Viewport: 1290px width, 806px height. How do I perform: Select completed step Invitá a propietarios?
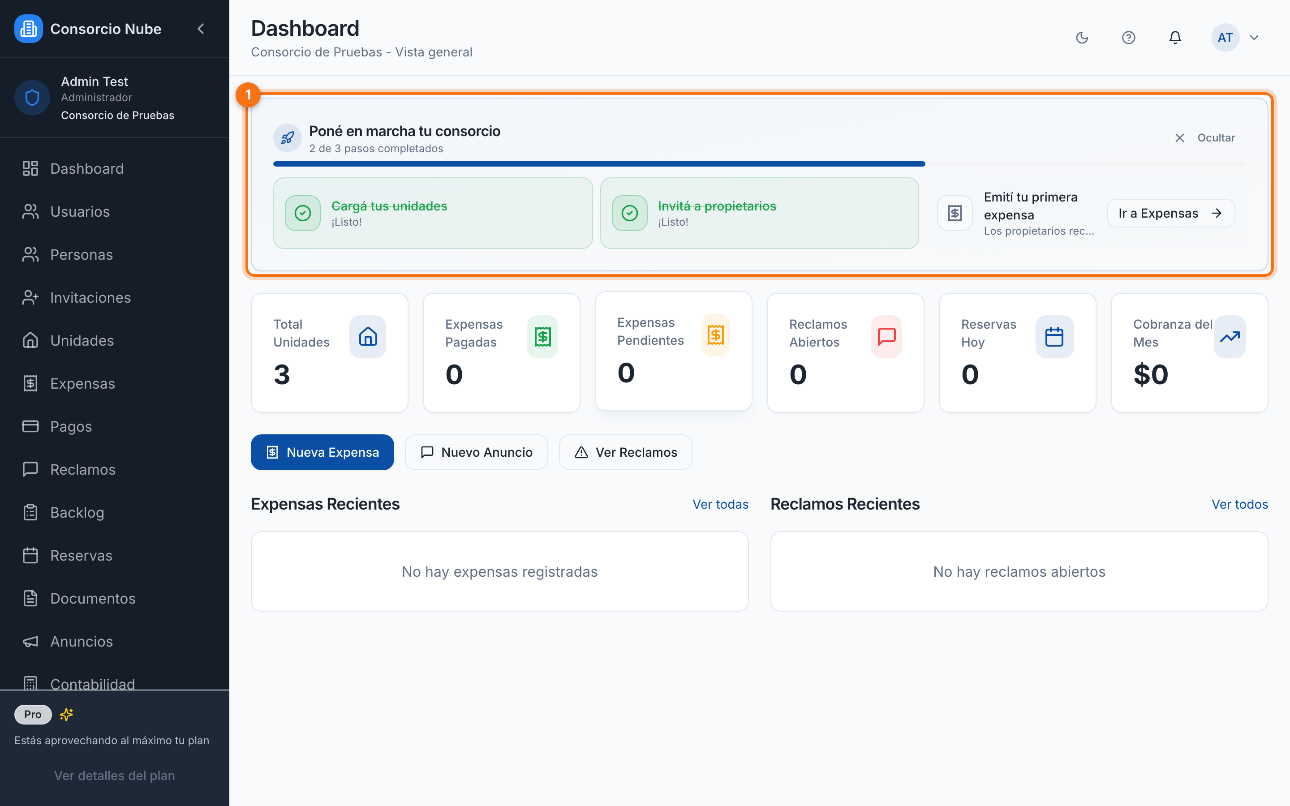pos(760,213)
